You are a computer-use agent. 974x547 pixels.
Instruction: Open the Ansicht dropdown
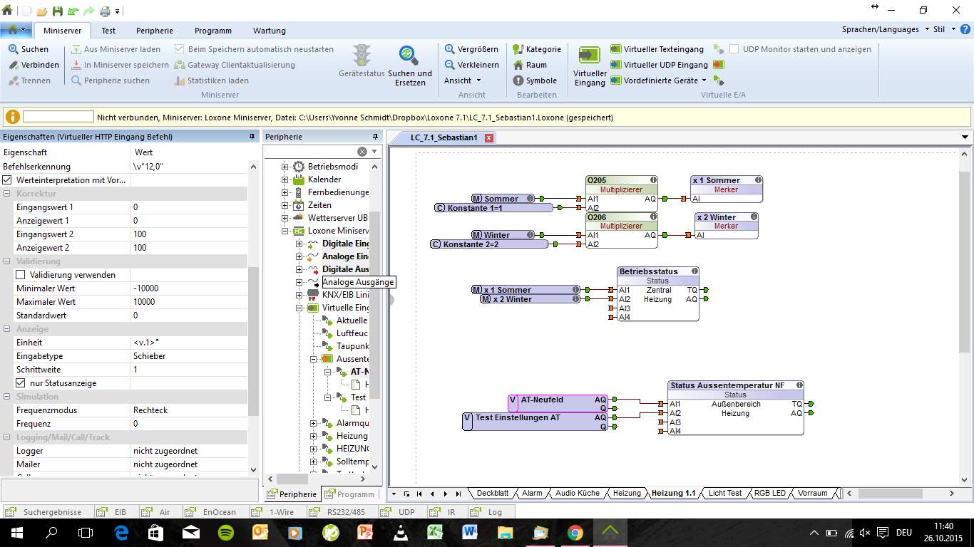coord(463,80)
